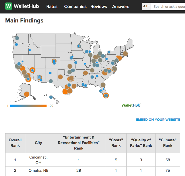Viewport: 185px width, 176px height.
Task: Click the El Paso marker at Texas west tip
Action: [x=51, y=81]
